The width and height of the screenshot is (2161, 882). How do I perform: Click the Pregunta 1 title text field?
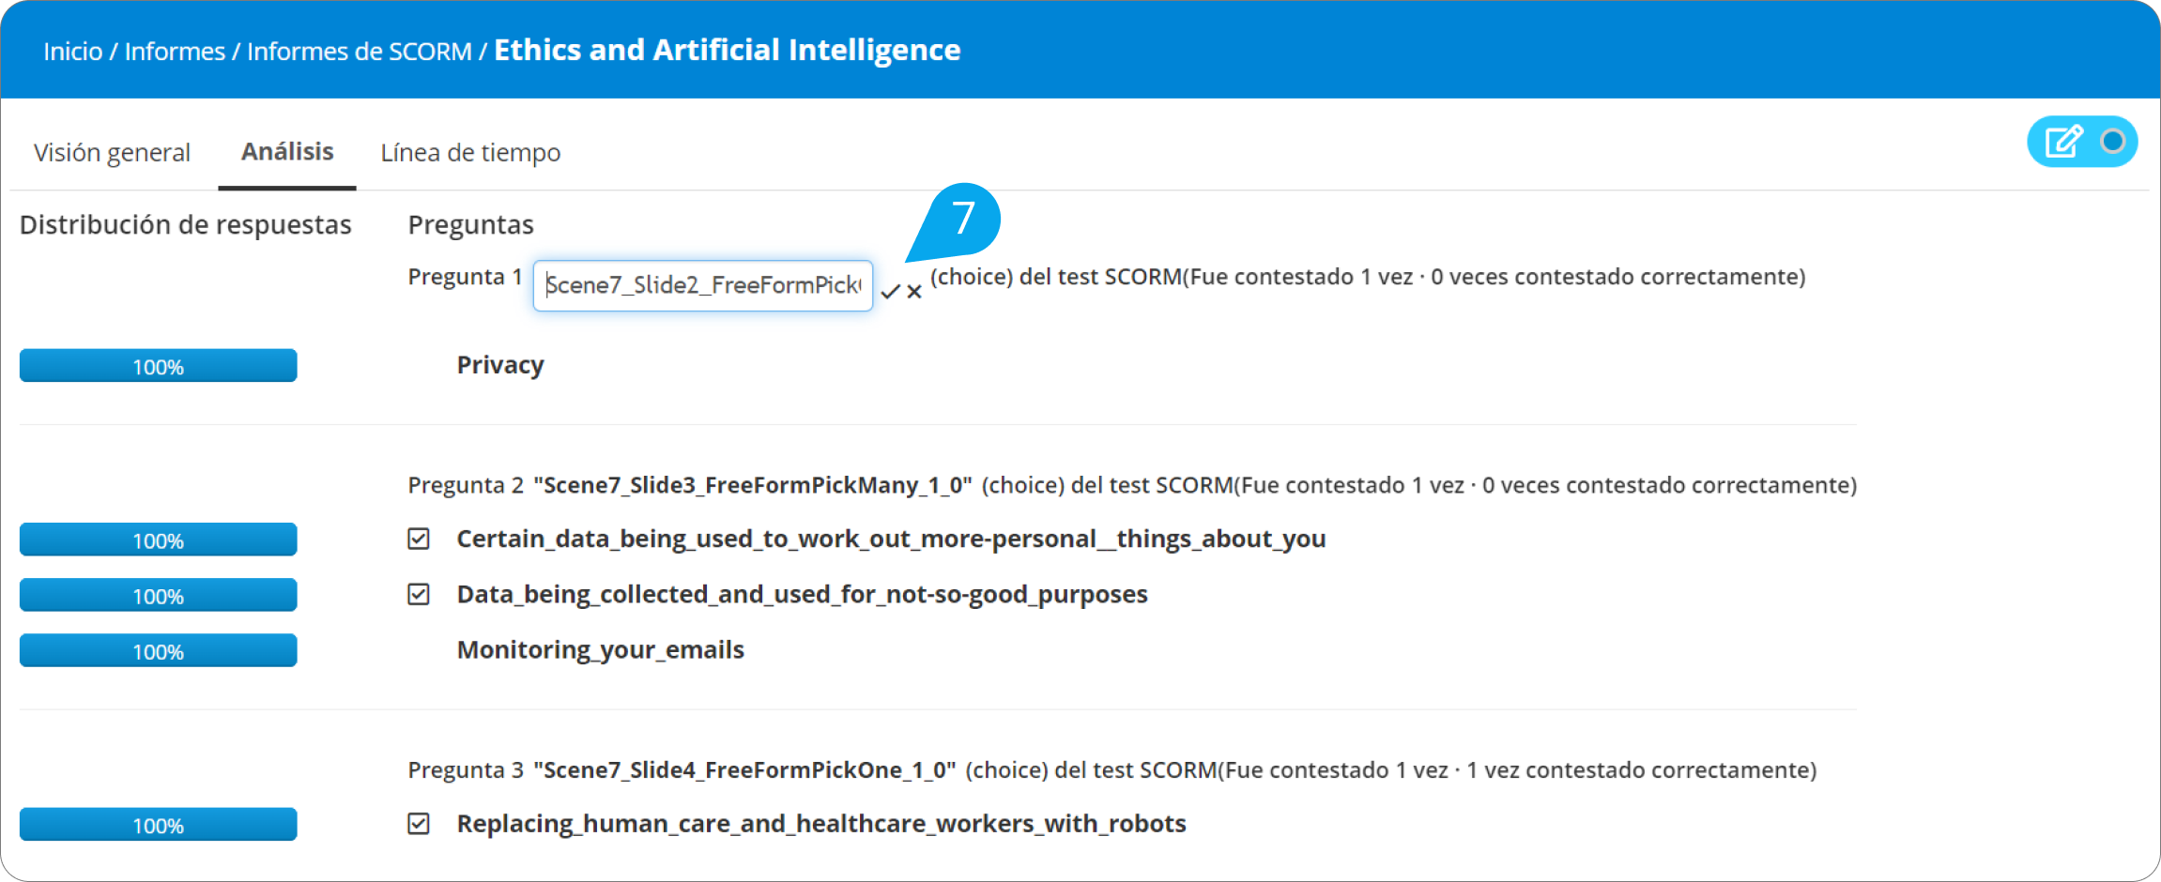coord(702,285)
